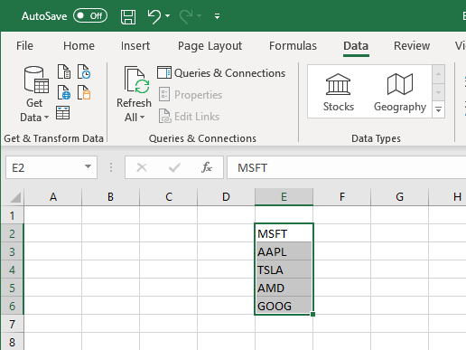Image resolution: width=466 pixels, height=350 pixels.
Task: Click the fill handle of selection
Action: tap(312, 314)
